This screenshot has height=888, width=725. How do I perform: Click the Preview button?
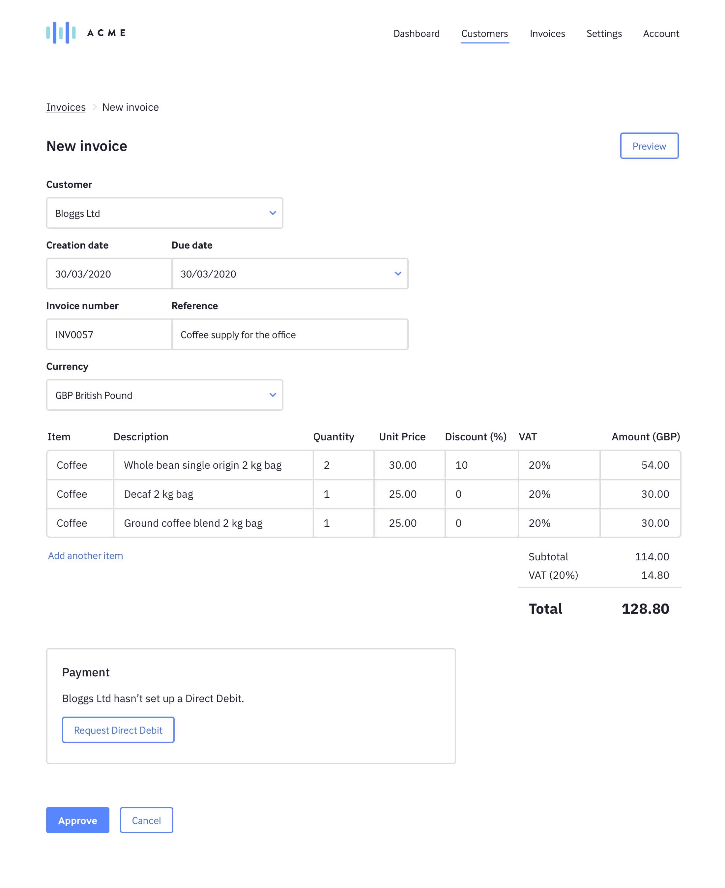(649, 146)
